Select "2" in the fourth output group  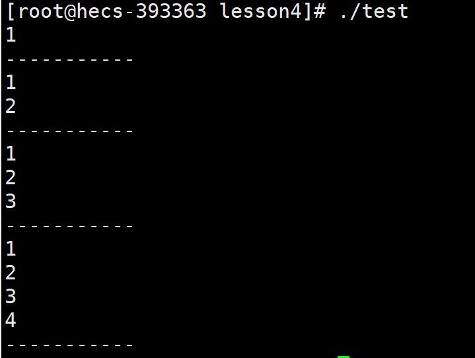11,273
